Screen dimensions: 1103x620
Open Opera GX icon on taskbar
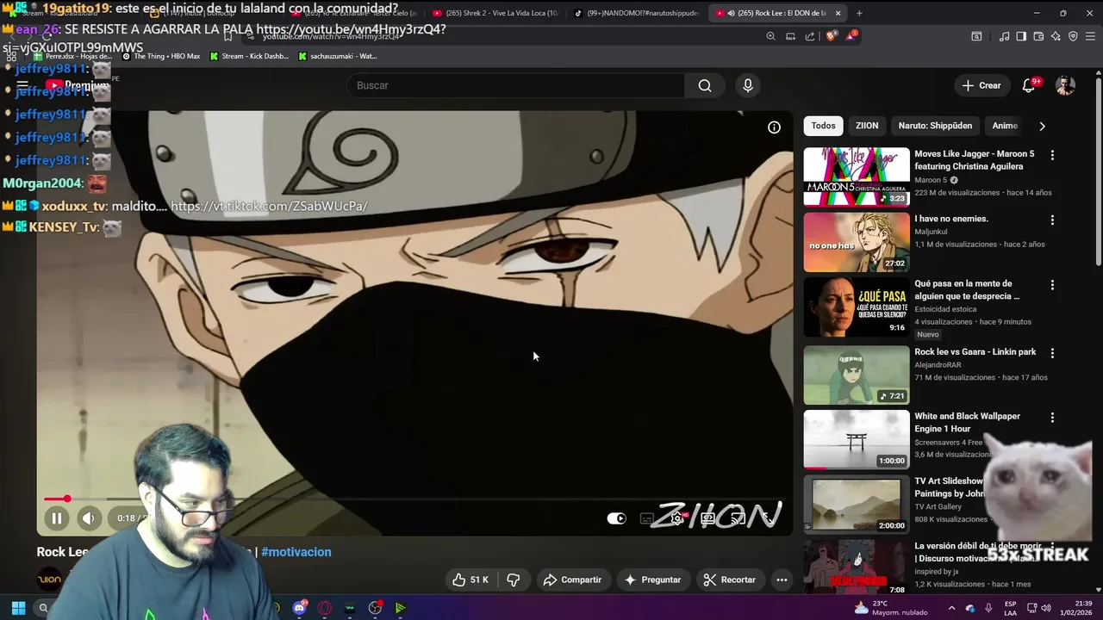(324, 608)
